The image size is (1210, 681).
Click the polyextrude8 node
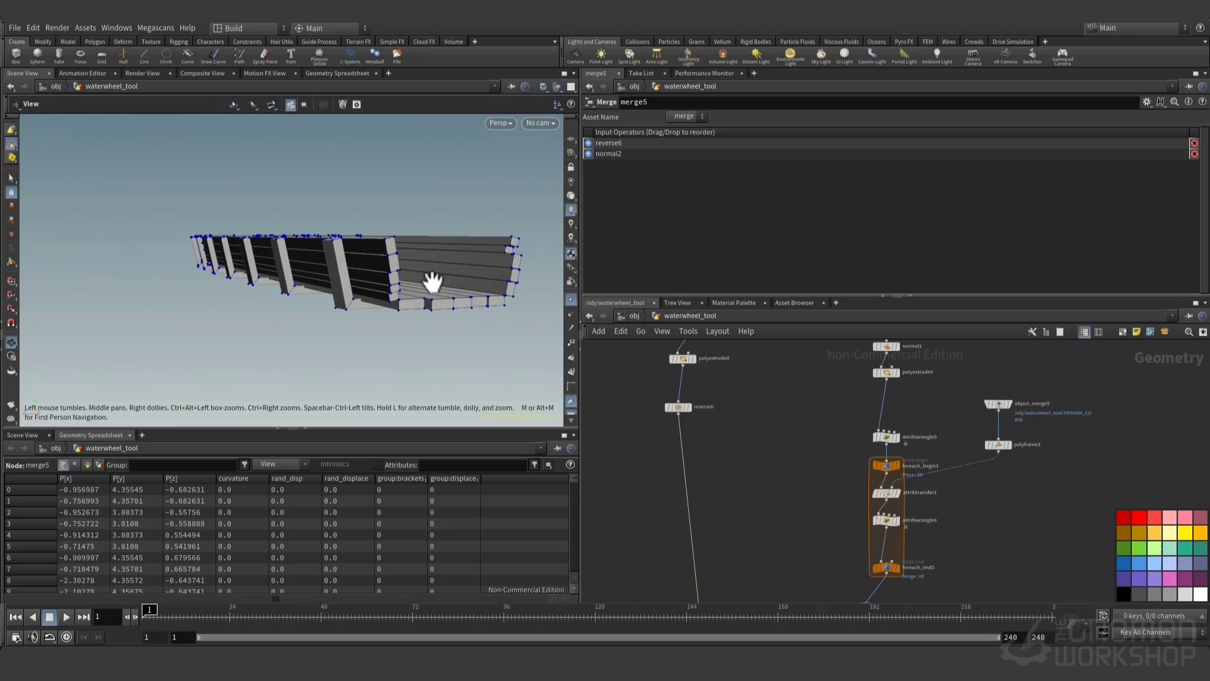click(683, 358)
